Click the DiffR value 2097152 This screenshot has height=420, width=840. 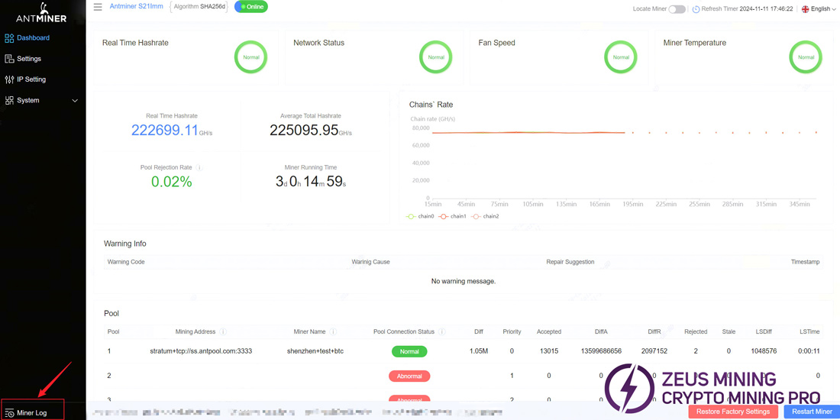(654, 351)
